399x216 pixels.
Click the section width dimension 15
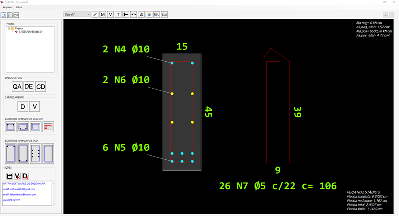click(x=182, y=46)
